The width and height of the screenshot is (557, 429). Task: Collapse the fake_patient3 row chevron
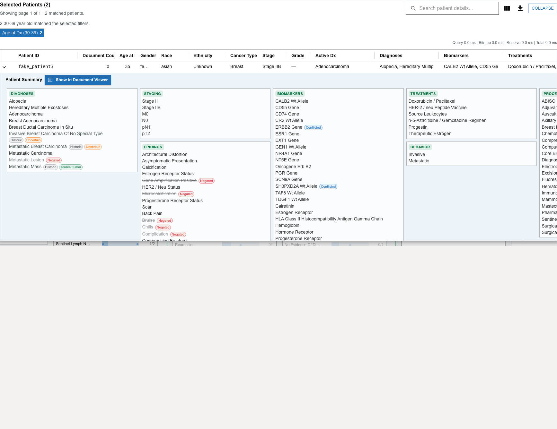4,67
